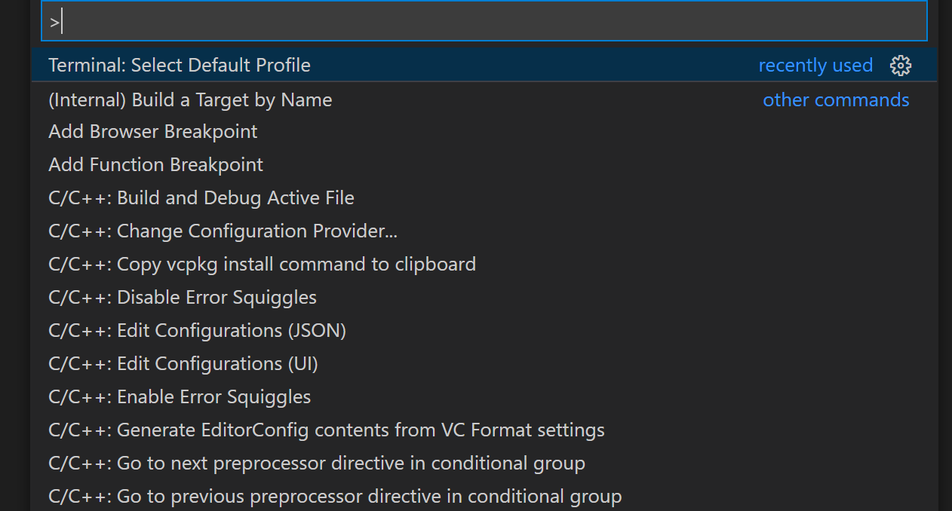Select Copy vcpkg install command to clipboard
The width and height of the screenshot is (952, 511).
tap(262, 265)
